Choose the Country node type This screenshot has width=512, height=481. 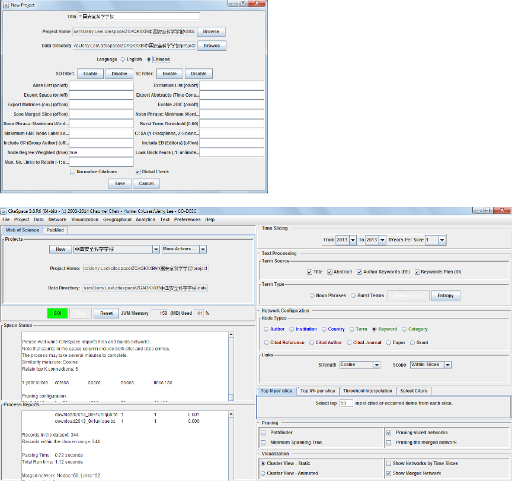click(x=324, y=329)
